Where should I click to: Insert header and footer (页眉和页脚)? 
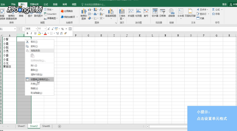(190, 13)
